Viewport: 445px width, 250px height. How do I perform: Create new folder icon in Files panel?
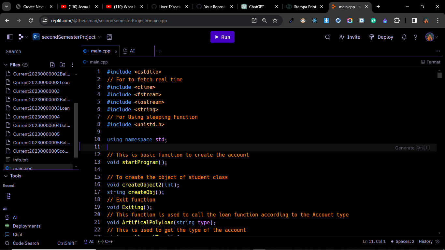63,65
